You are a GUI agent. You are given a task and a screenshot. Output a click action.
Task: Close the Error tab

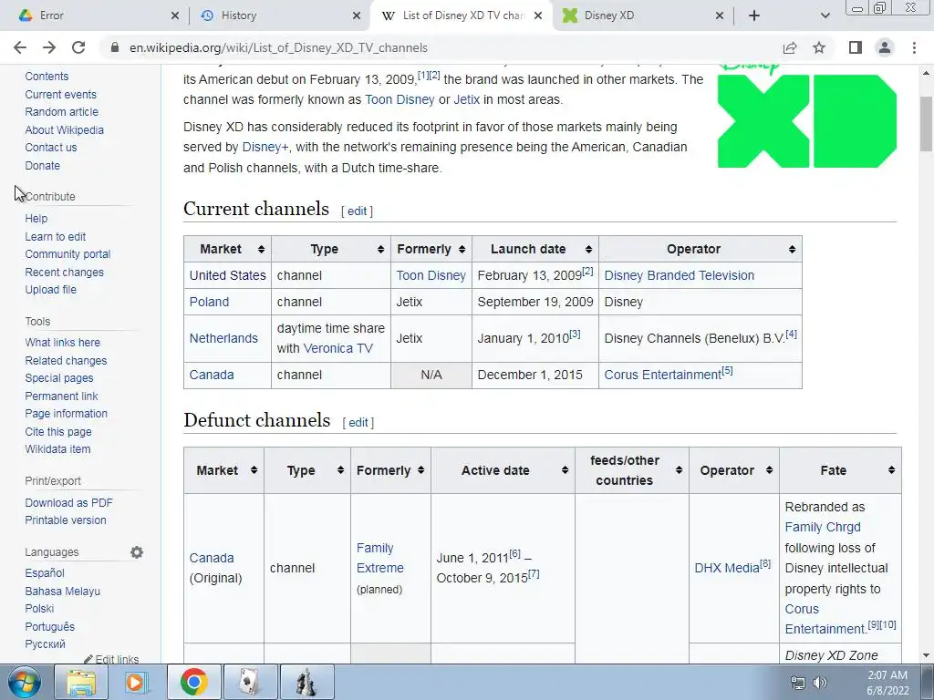174,15
